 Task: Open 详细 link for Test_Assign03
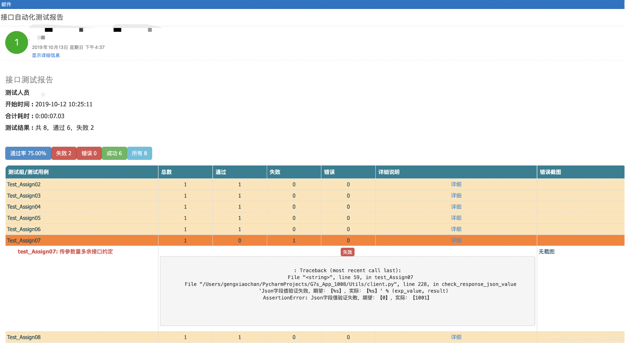(x=456, y=196)
